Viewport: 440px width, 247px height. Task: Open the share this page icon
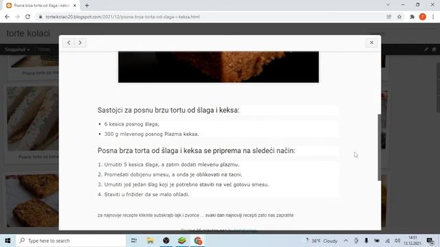pyautogui.click(x=388, y=16)
